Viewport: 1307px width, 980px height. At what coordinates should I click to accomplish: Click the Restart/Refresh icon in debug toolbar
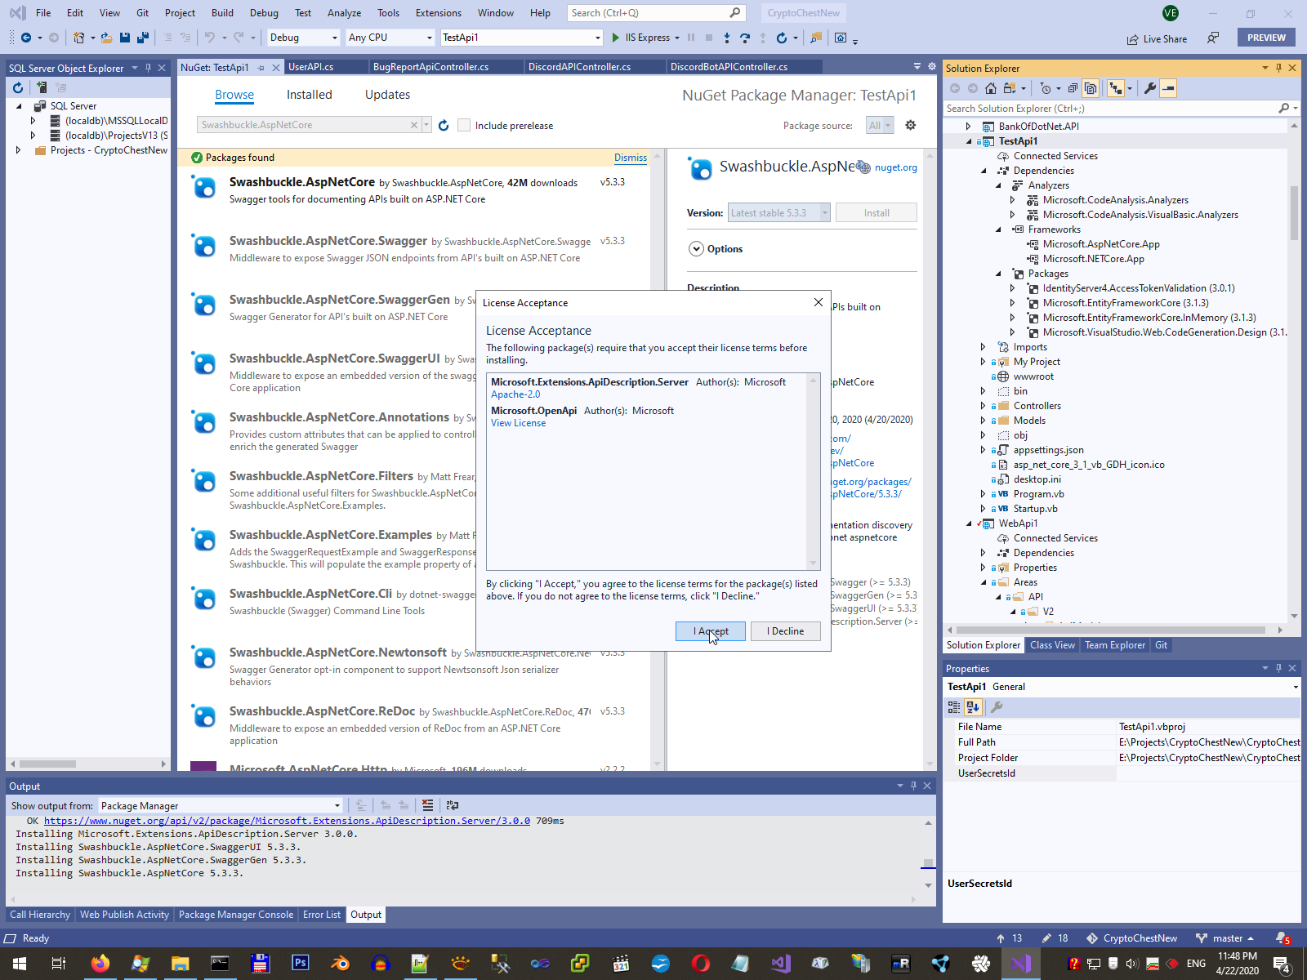tap(782, 38)
